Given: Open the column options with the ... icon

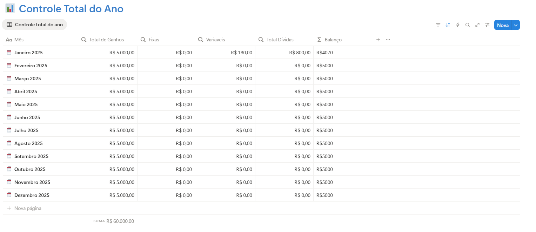Looking at the screenshot, I should [388, 40].
